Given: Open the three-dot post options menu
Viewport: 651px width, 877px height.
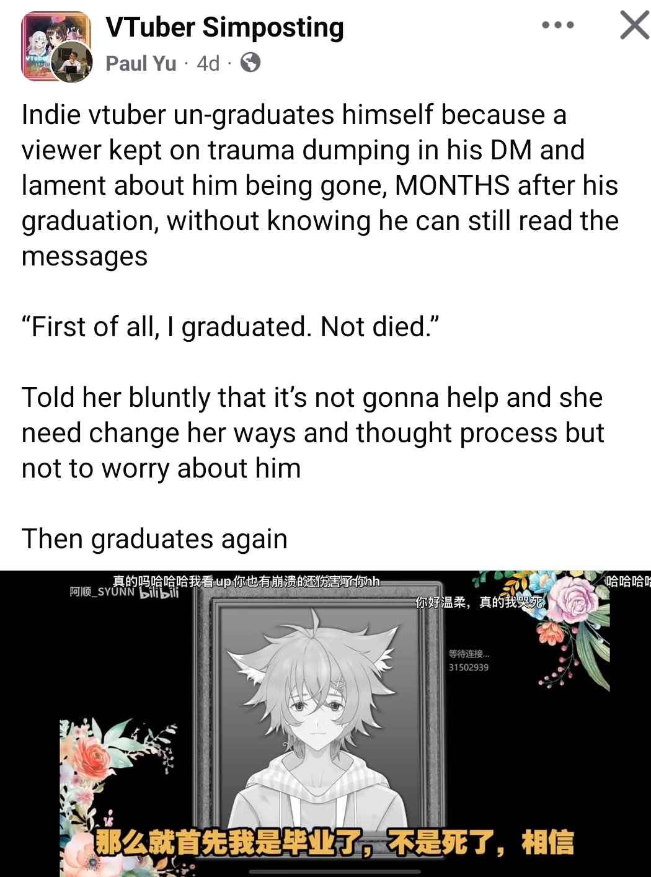Looking at the screenshot, I should 558,26.
